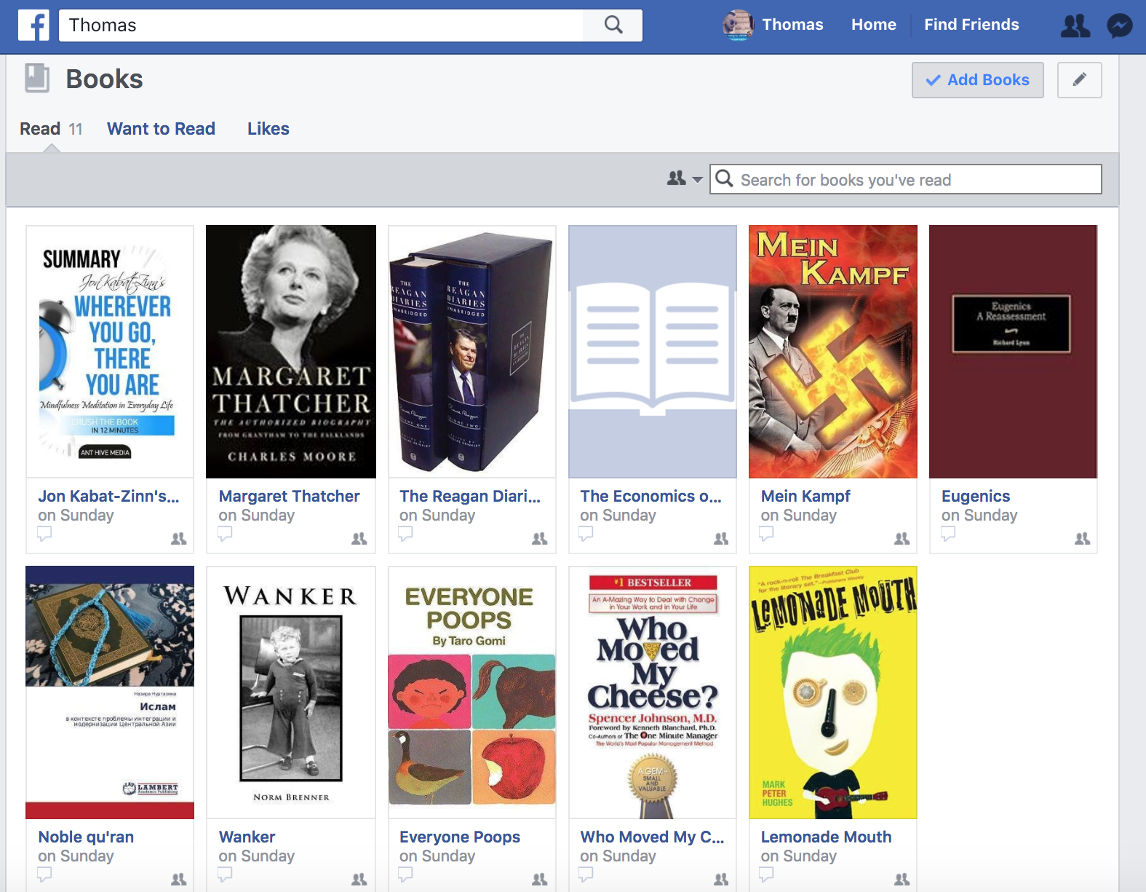Click the Search for books you've read field
Viewport: 1146px width, 892px height.
click(x=906, y=179)
